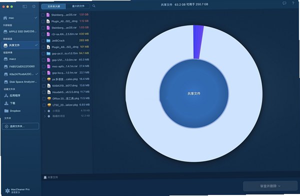Click the pkg box icon of Office 20 file
The width and height of the screenshot is (300, 196).
49,98
